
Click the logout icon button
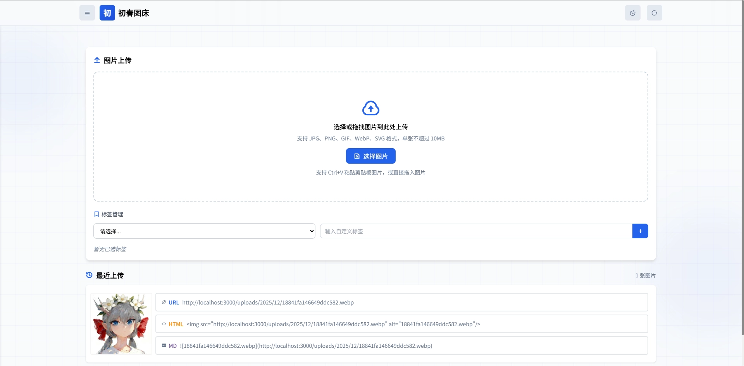click(x=654, y=13)
